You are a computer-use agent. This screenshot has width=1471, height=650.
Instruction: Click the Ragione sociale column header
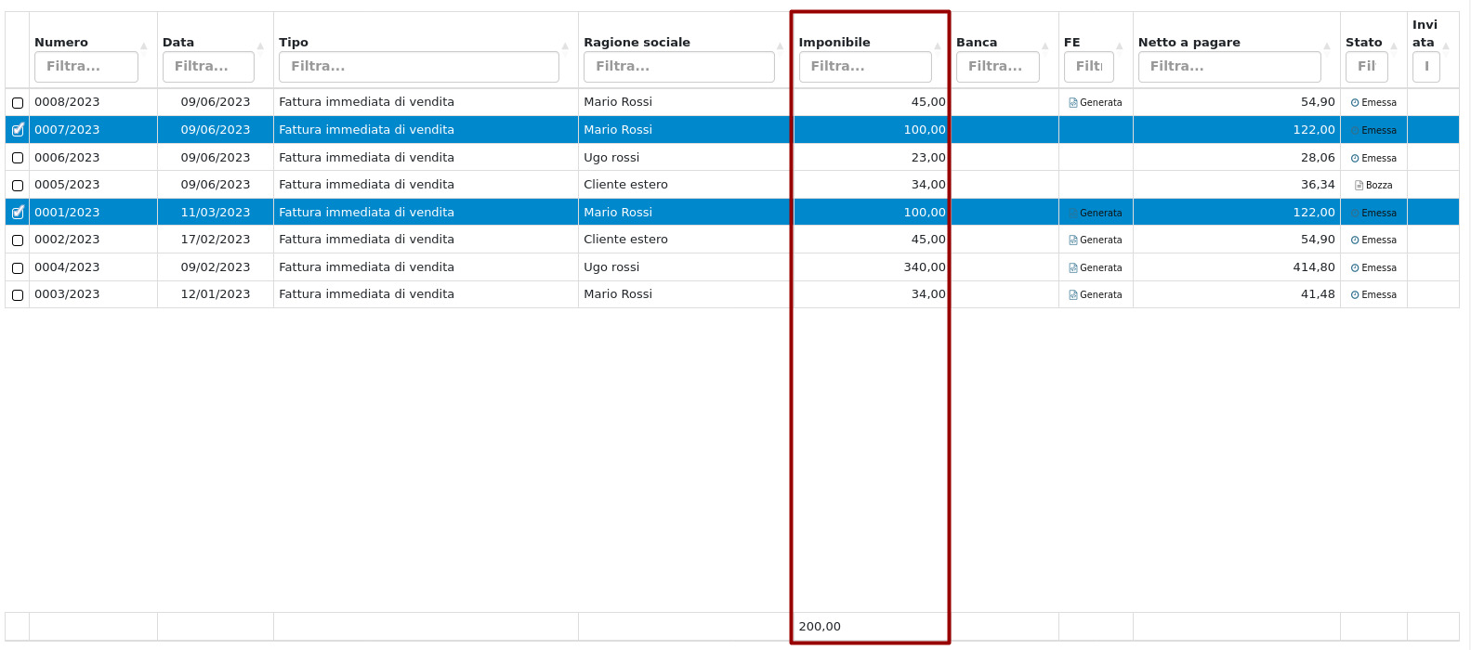tap(637, 43)
